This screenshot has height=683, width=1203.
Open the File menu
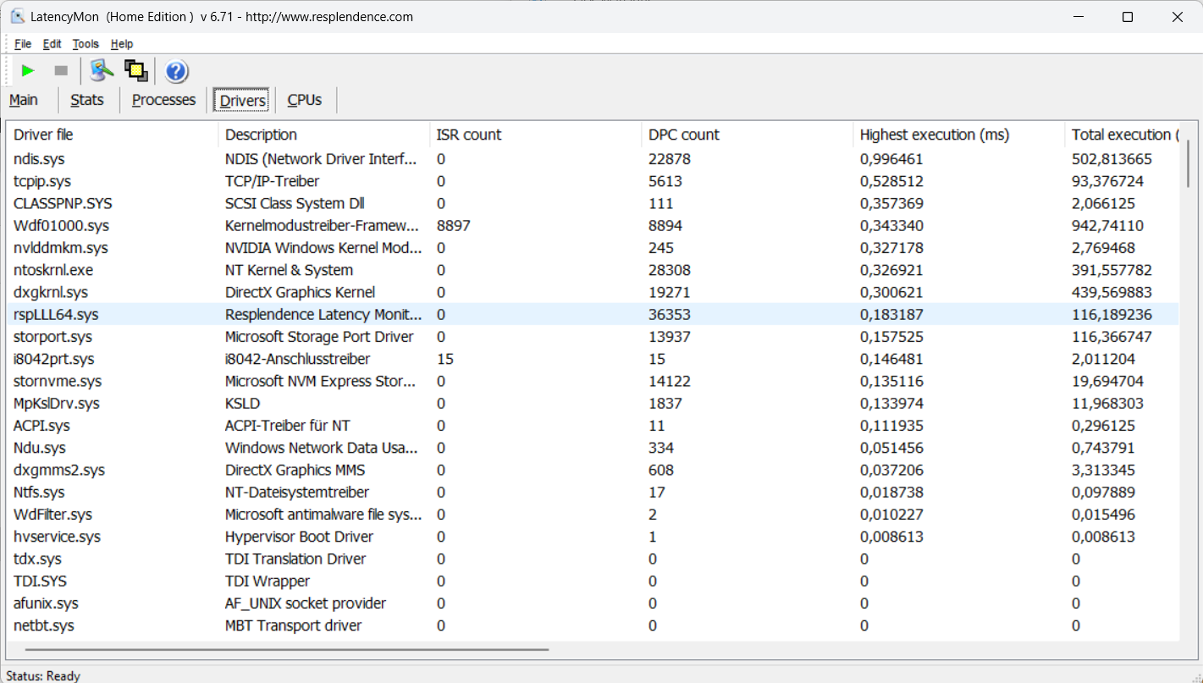click(x=23, y=44)
